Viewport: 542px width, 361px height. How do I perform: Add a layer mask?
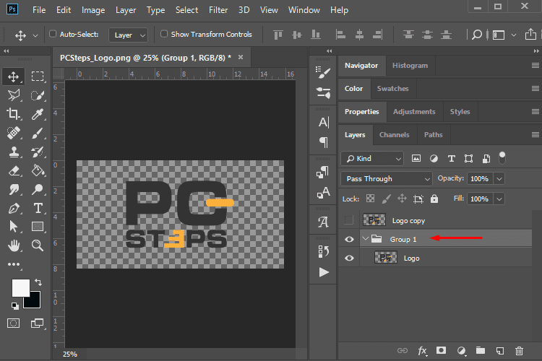441,351
